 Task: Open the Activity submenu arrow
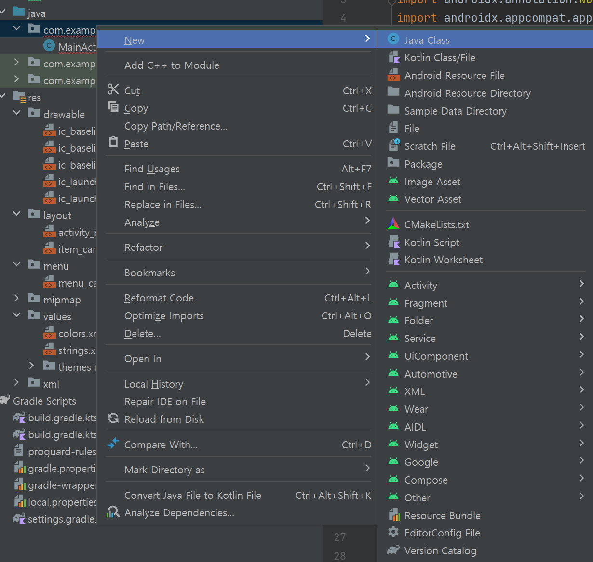coord(581,284)
